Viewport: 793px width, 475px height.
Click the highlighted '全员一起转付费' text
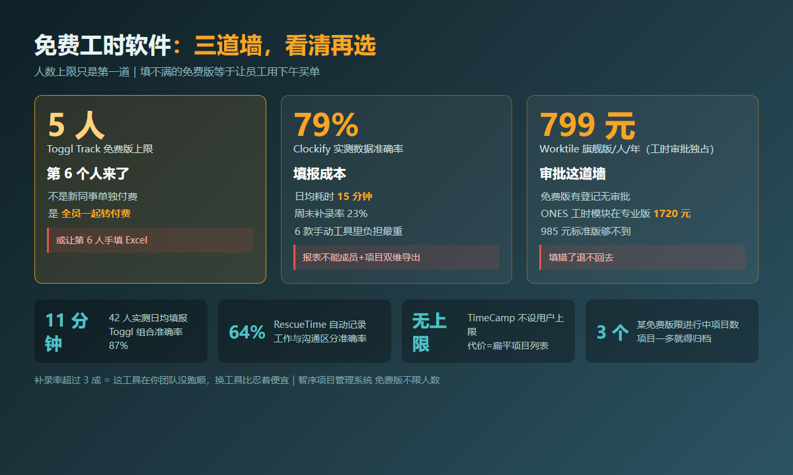tap(96, 213)
